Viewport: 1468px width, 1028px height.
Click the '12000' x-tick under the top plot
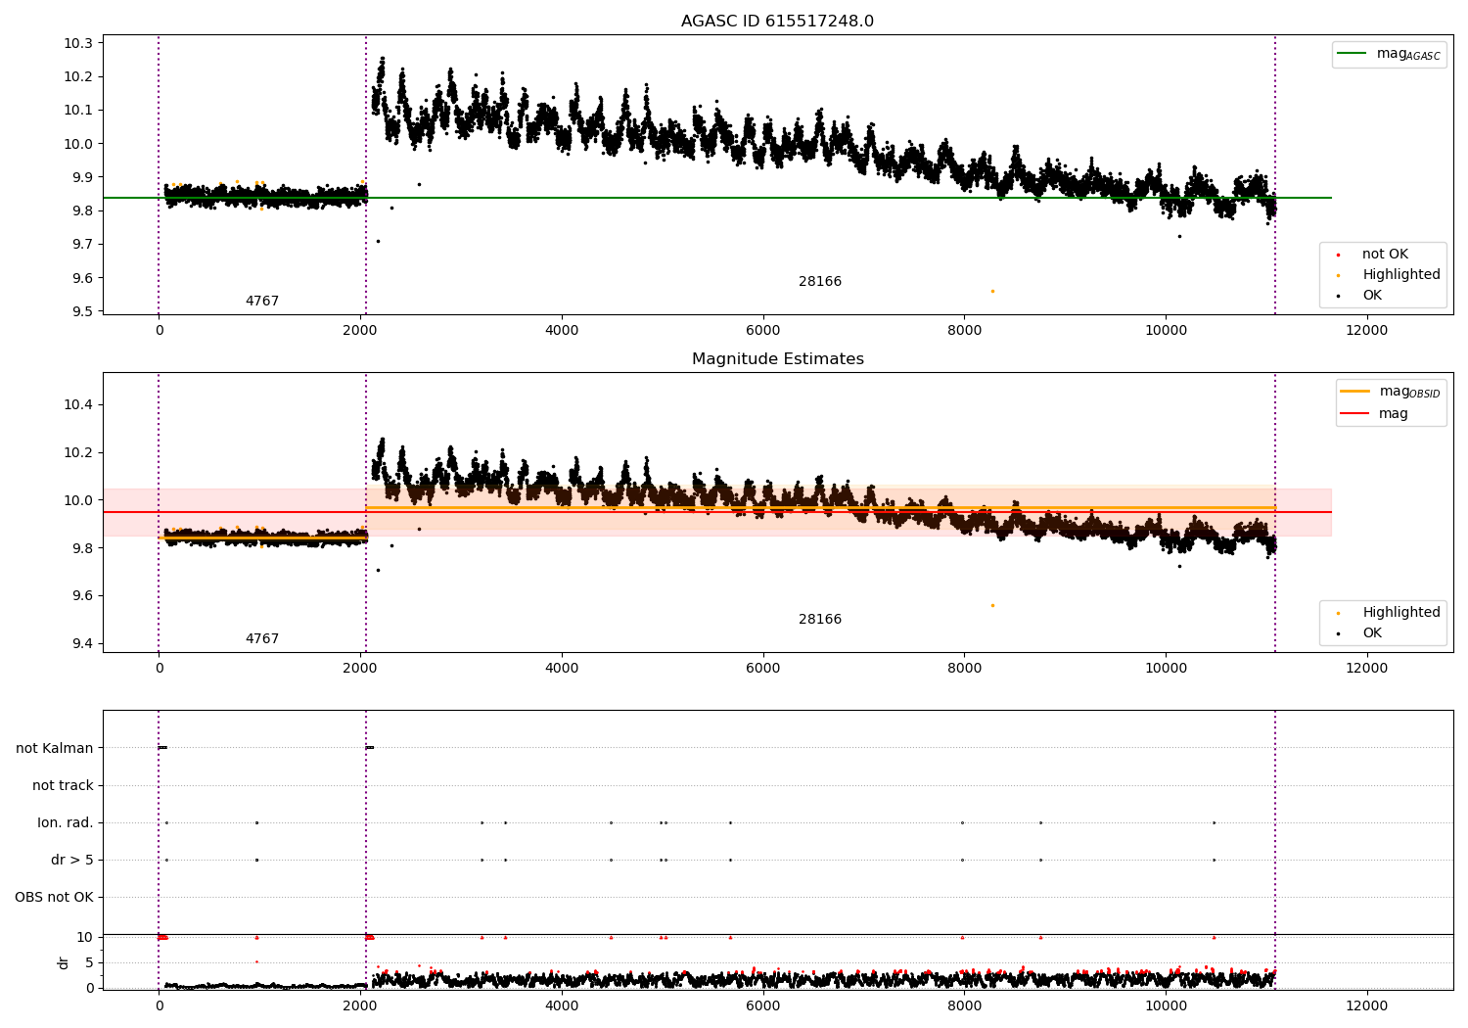(x=1366, y=331)
